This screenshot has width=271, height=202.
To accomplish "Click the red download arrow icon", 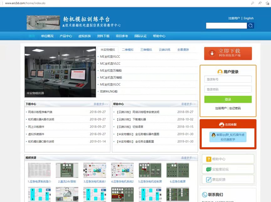I will [x=212, y=53].
